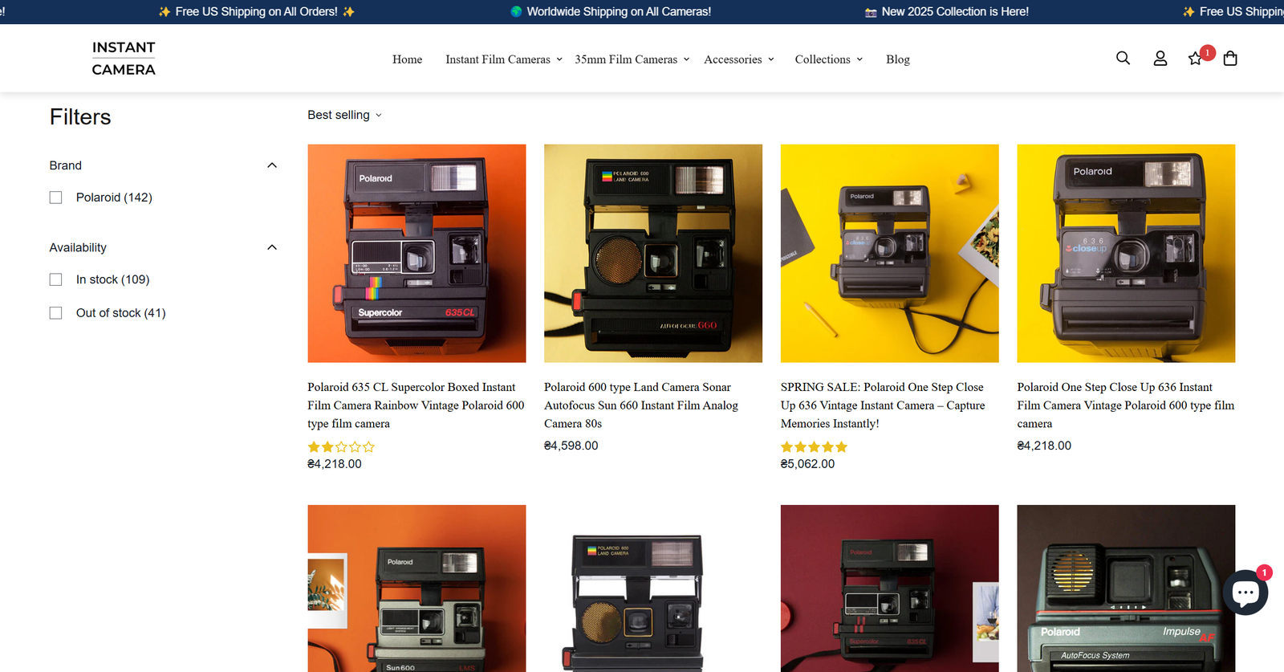
Task: Collapse the Availability filter section
Action: click(272, 247)
